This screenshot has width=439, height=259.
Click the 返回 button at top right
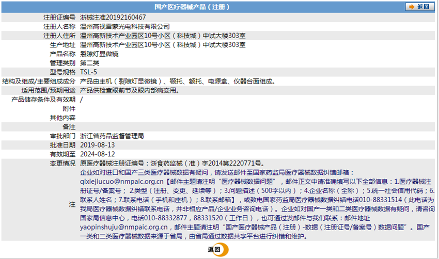coord(420,7)
